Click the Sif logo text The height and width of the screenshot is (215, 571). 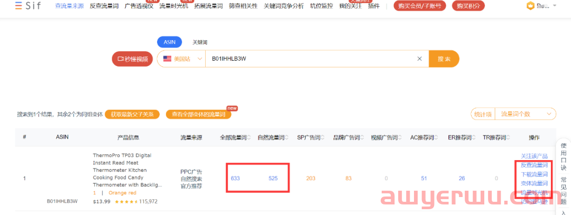point(33,6)
